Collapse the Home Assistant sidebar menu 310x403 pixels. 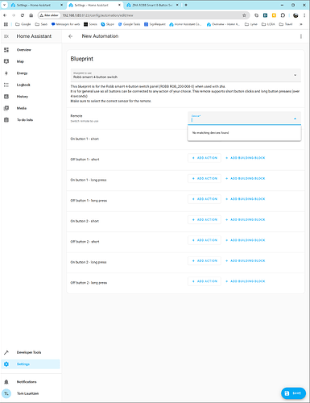[x=6, y=36]
